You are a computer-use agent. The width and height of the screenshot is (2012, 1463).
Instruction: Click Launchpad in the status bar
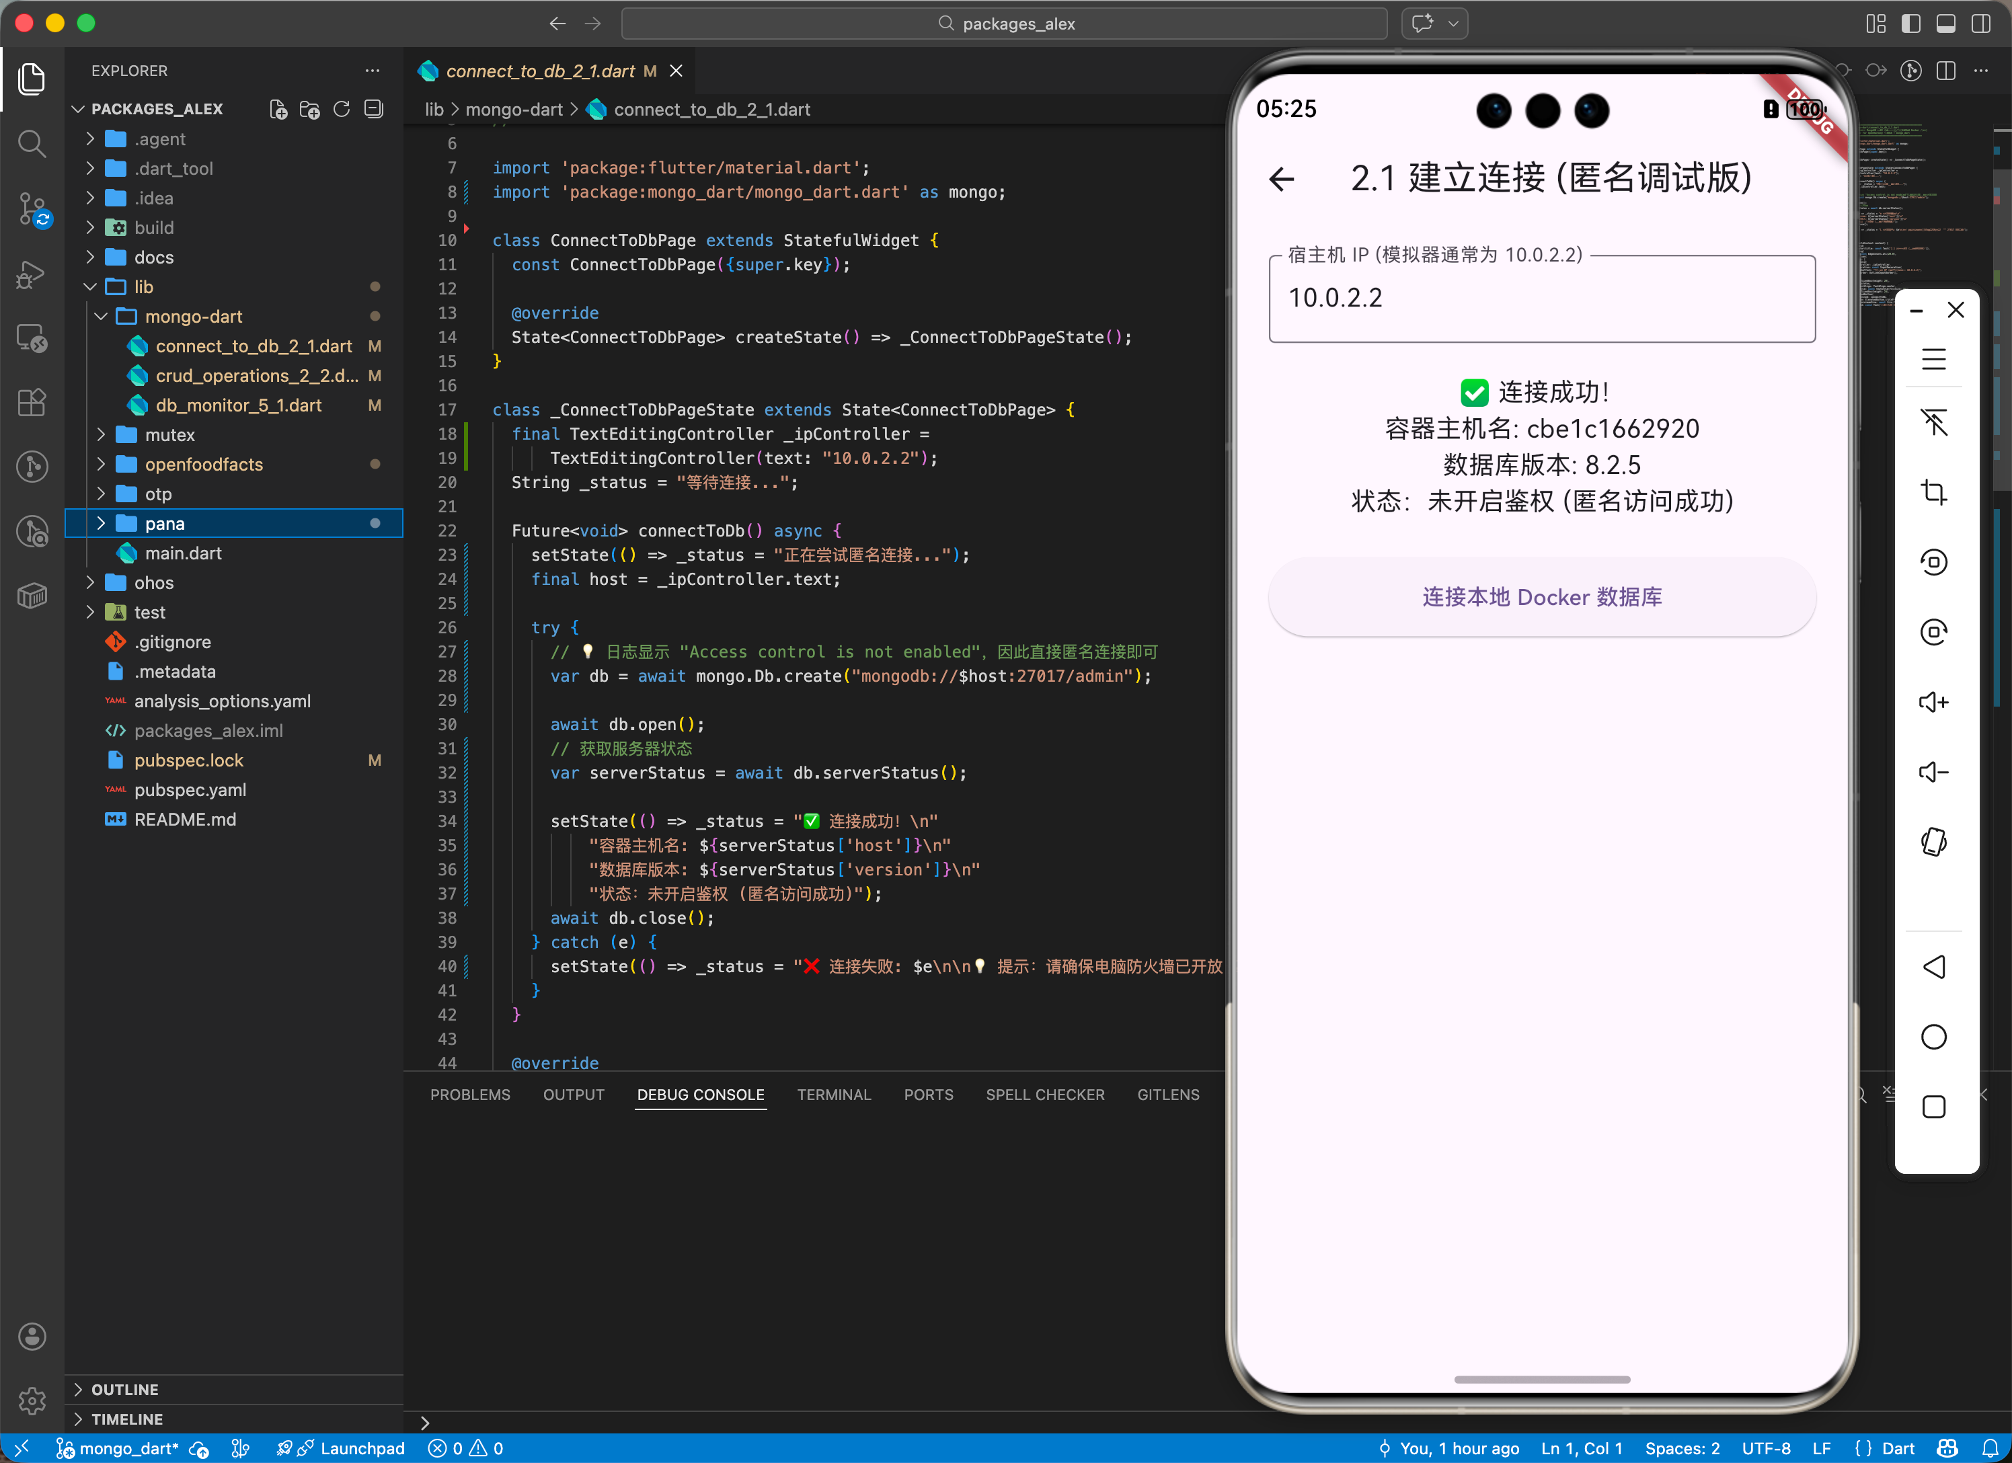click(361, 1448)
